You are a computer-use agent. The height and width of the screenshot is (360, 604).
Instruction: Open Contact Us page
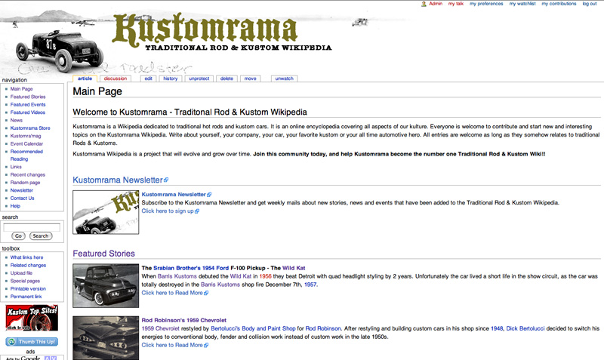click(23, 198)
